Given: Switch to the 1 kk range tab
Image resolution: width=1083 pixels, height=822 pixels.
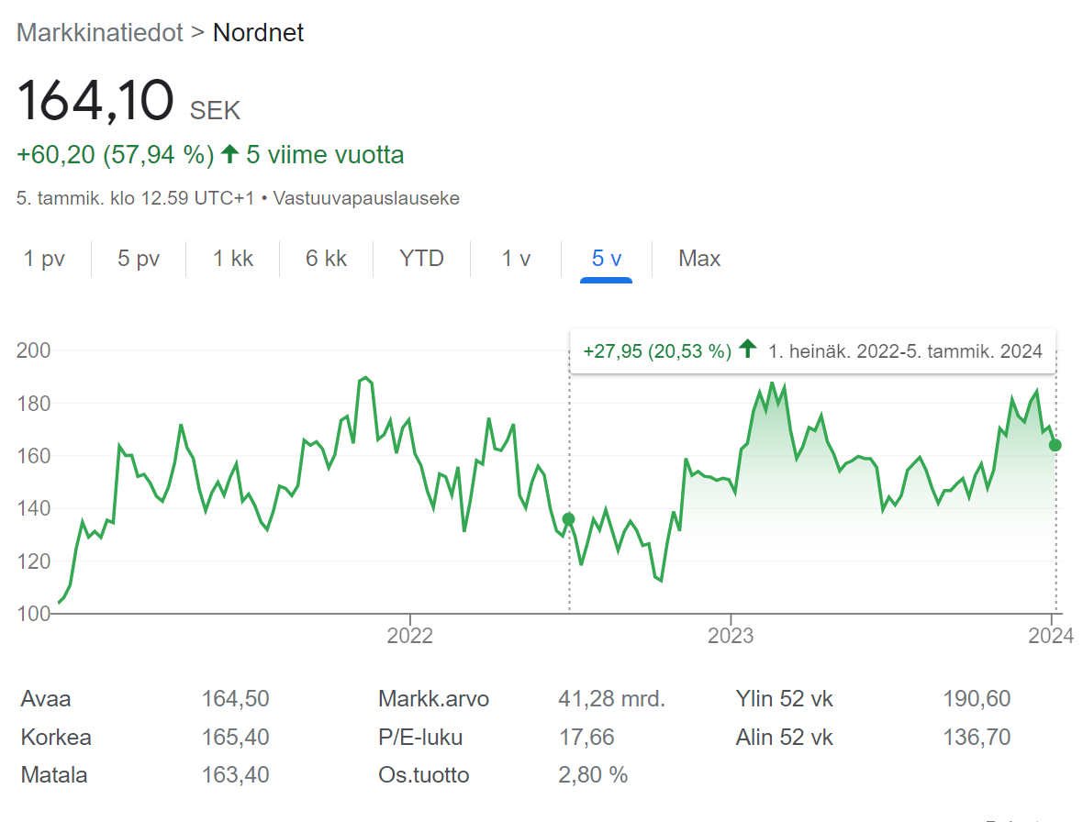Looking at the screenshot, I should pos(233,258).
